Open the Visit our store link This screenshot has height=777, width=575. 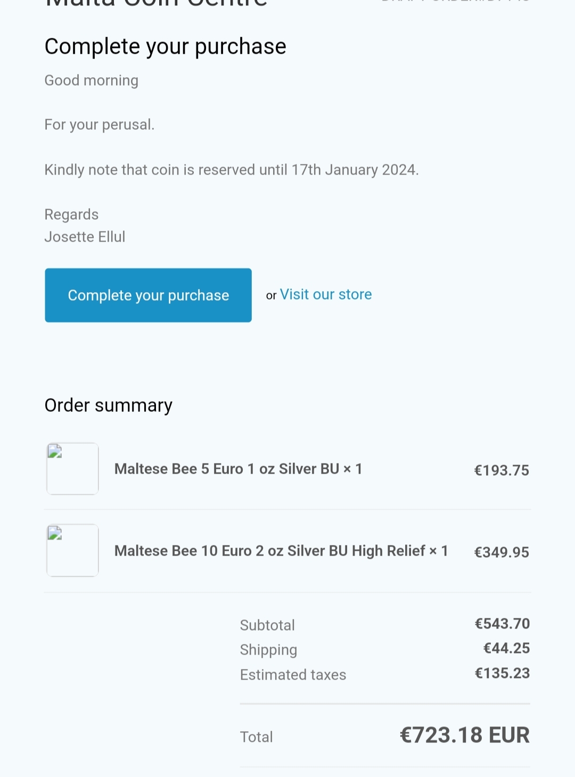coord(326,294)
